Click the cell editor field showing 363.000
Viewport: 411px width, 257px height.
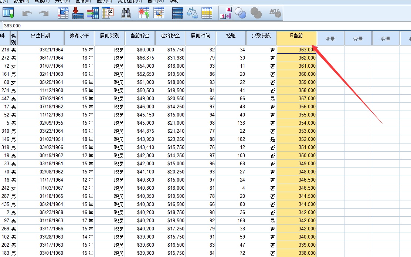click(x=206, y=26)
